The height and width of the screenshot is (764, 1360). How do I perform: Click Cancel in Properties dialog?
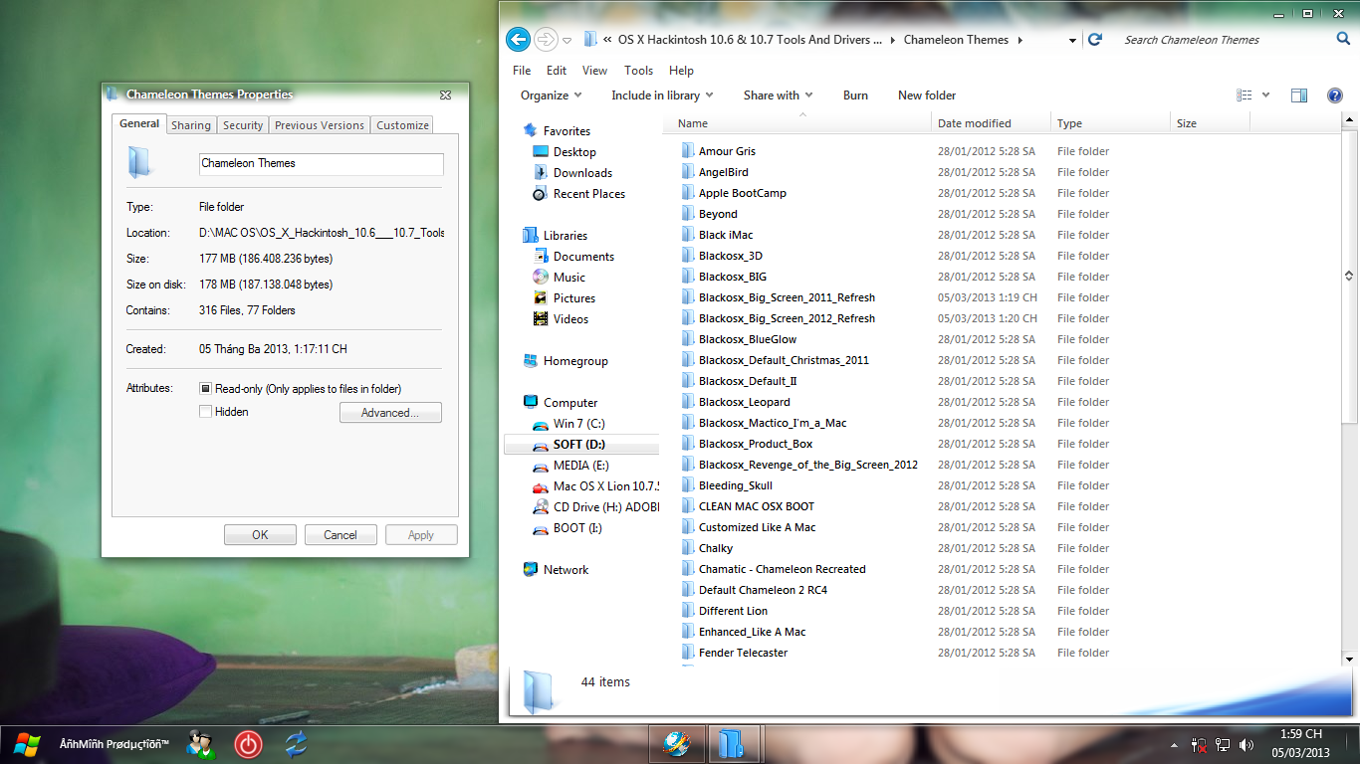(x=340, y=535)
